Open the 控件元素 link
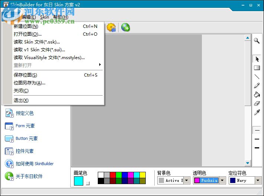The height and width of the screenshot is (196, 264). click(25, 151)
